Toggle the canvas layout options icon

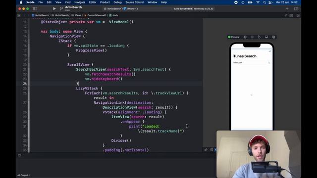pyautogui.click(x=211, y=150)
